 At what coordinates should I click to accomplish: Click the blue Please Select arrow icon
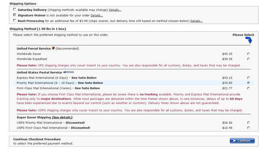click(248, 40)
